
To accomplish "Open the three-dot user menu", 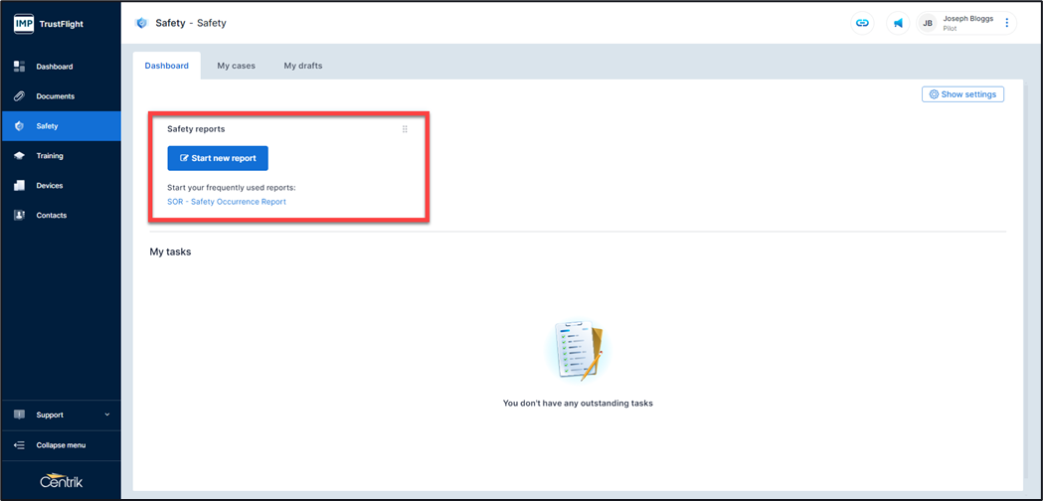I will (1006, 23).
